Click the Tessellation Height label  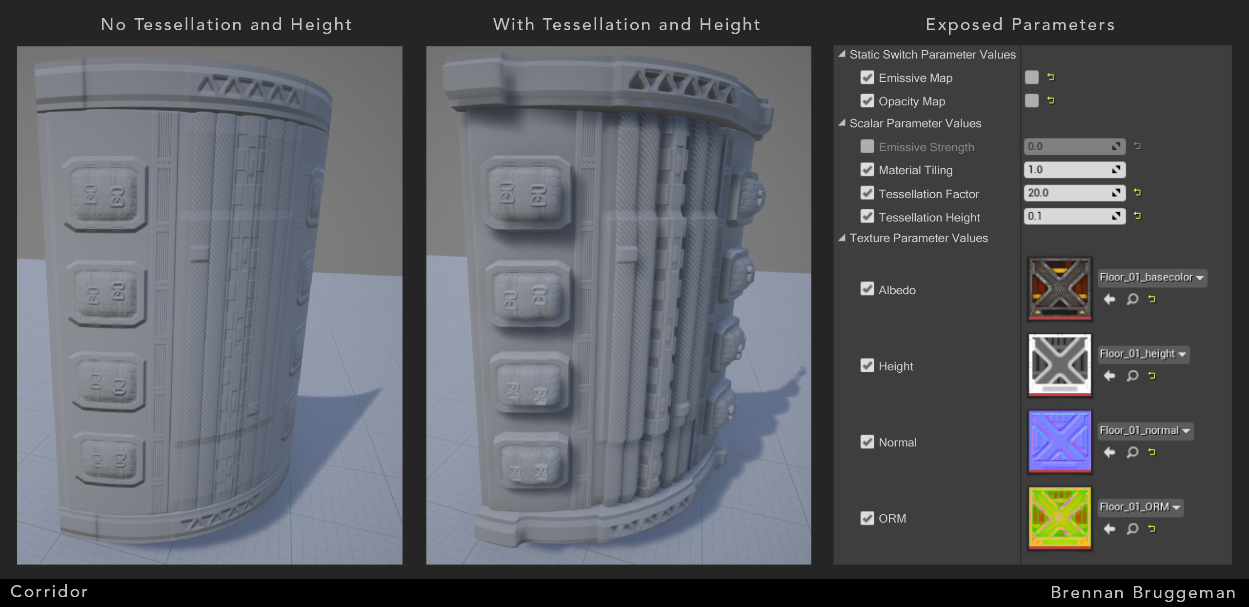[929, 218]
